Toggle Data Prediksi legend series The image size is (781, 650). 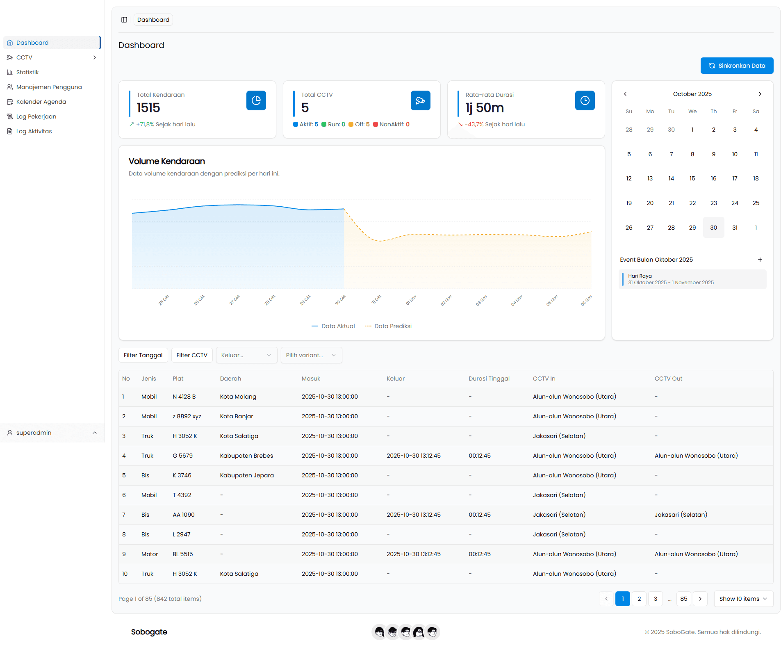(x=388, y=326)
